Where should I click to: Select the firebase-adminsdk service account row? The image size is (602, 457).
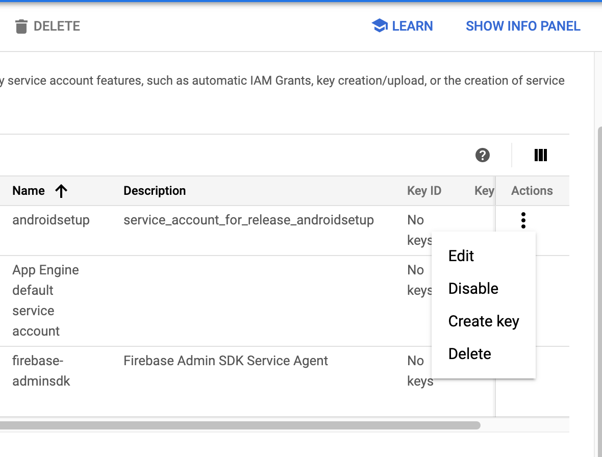click(41, 371)
